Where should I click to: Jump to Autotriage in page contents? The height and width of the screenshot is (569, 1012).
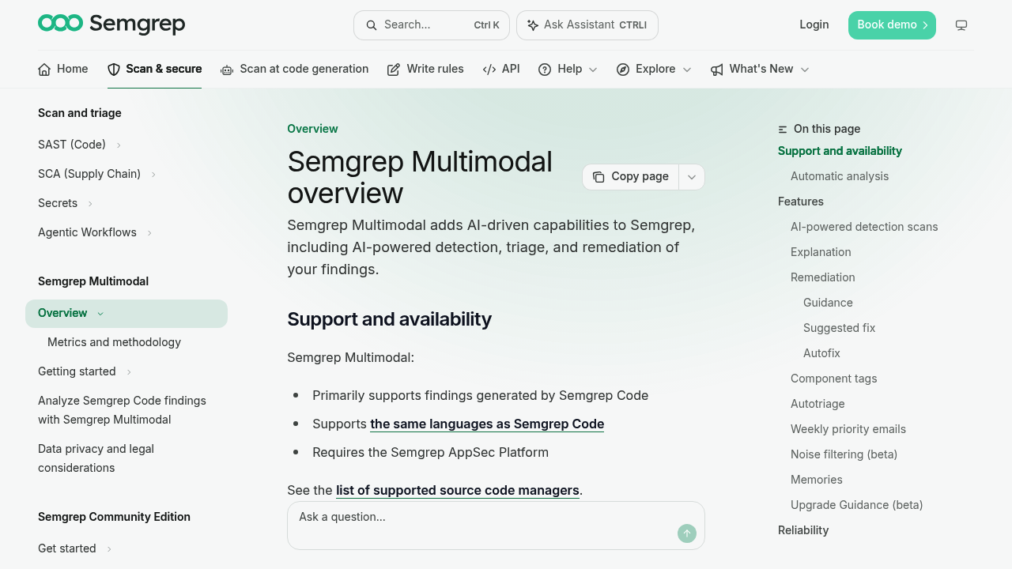818,404
